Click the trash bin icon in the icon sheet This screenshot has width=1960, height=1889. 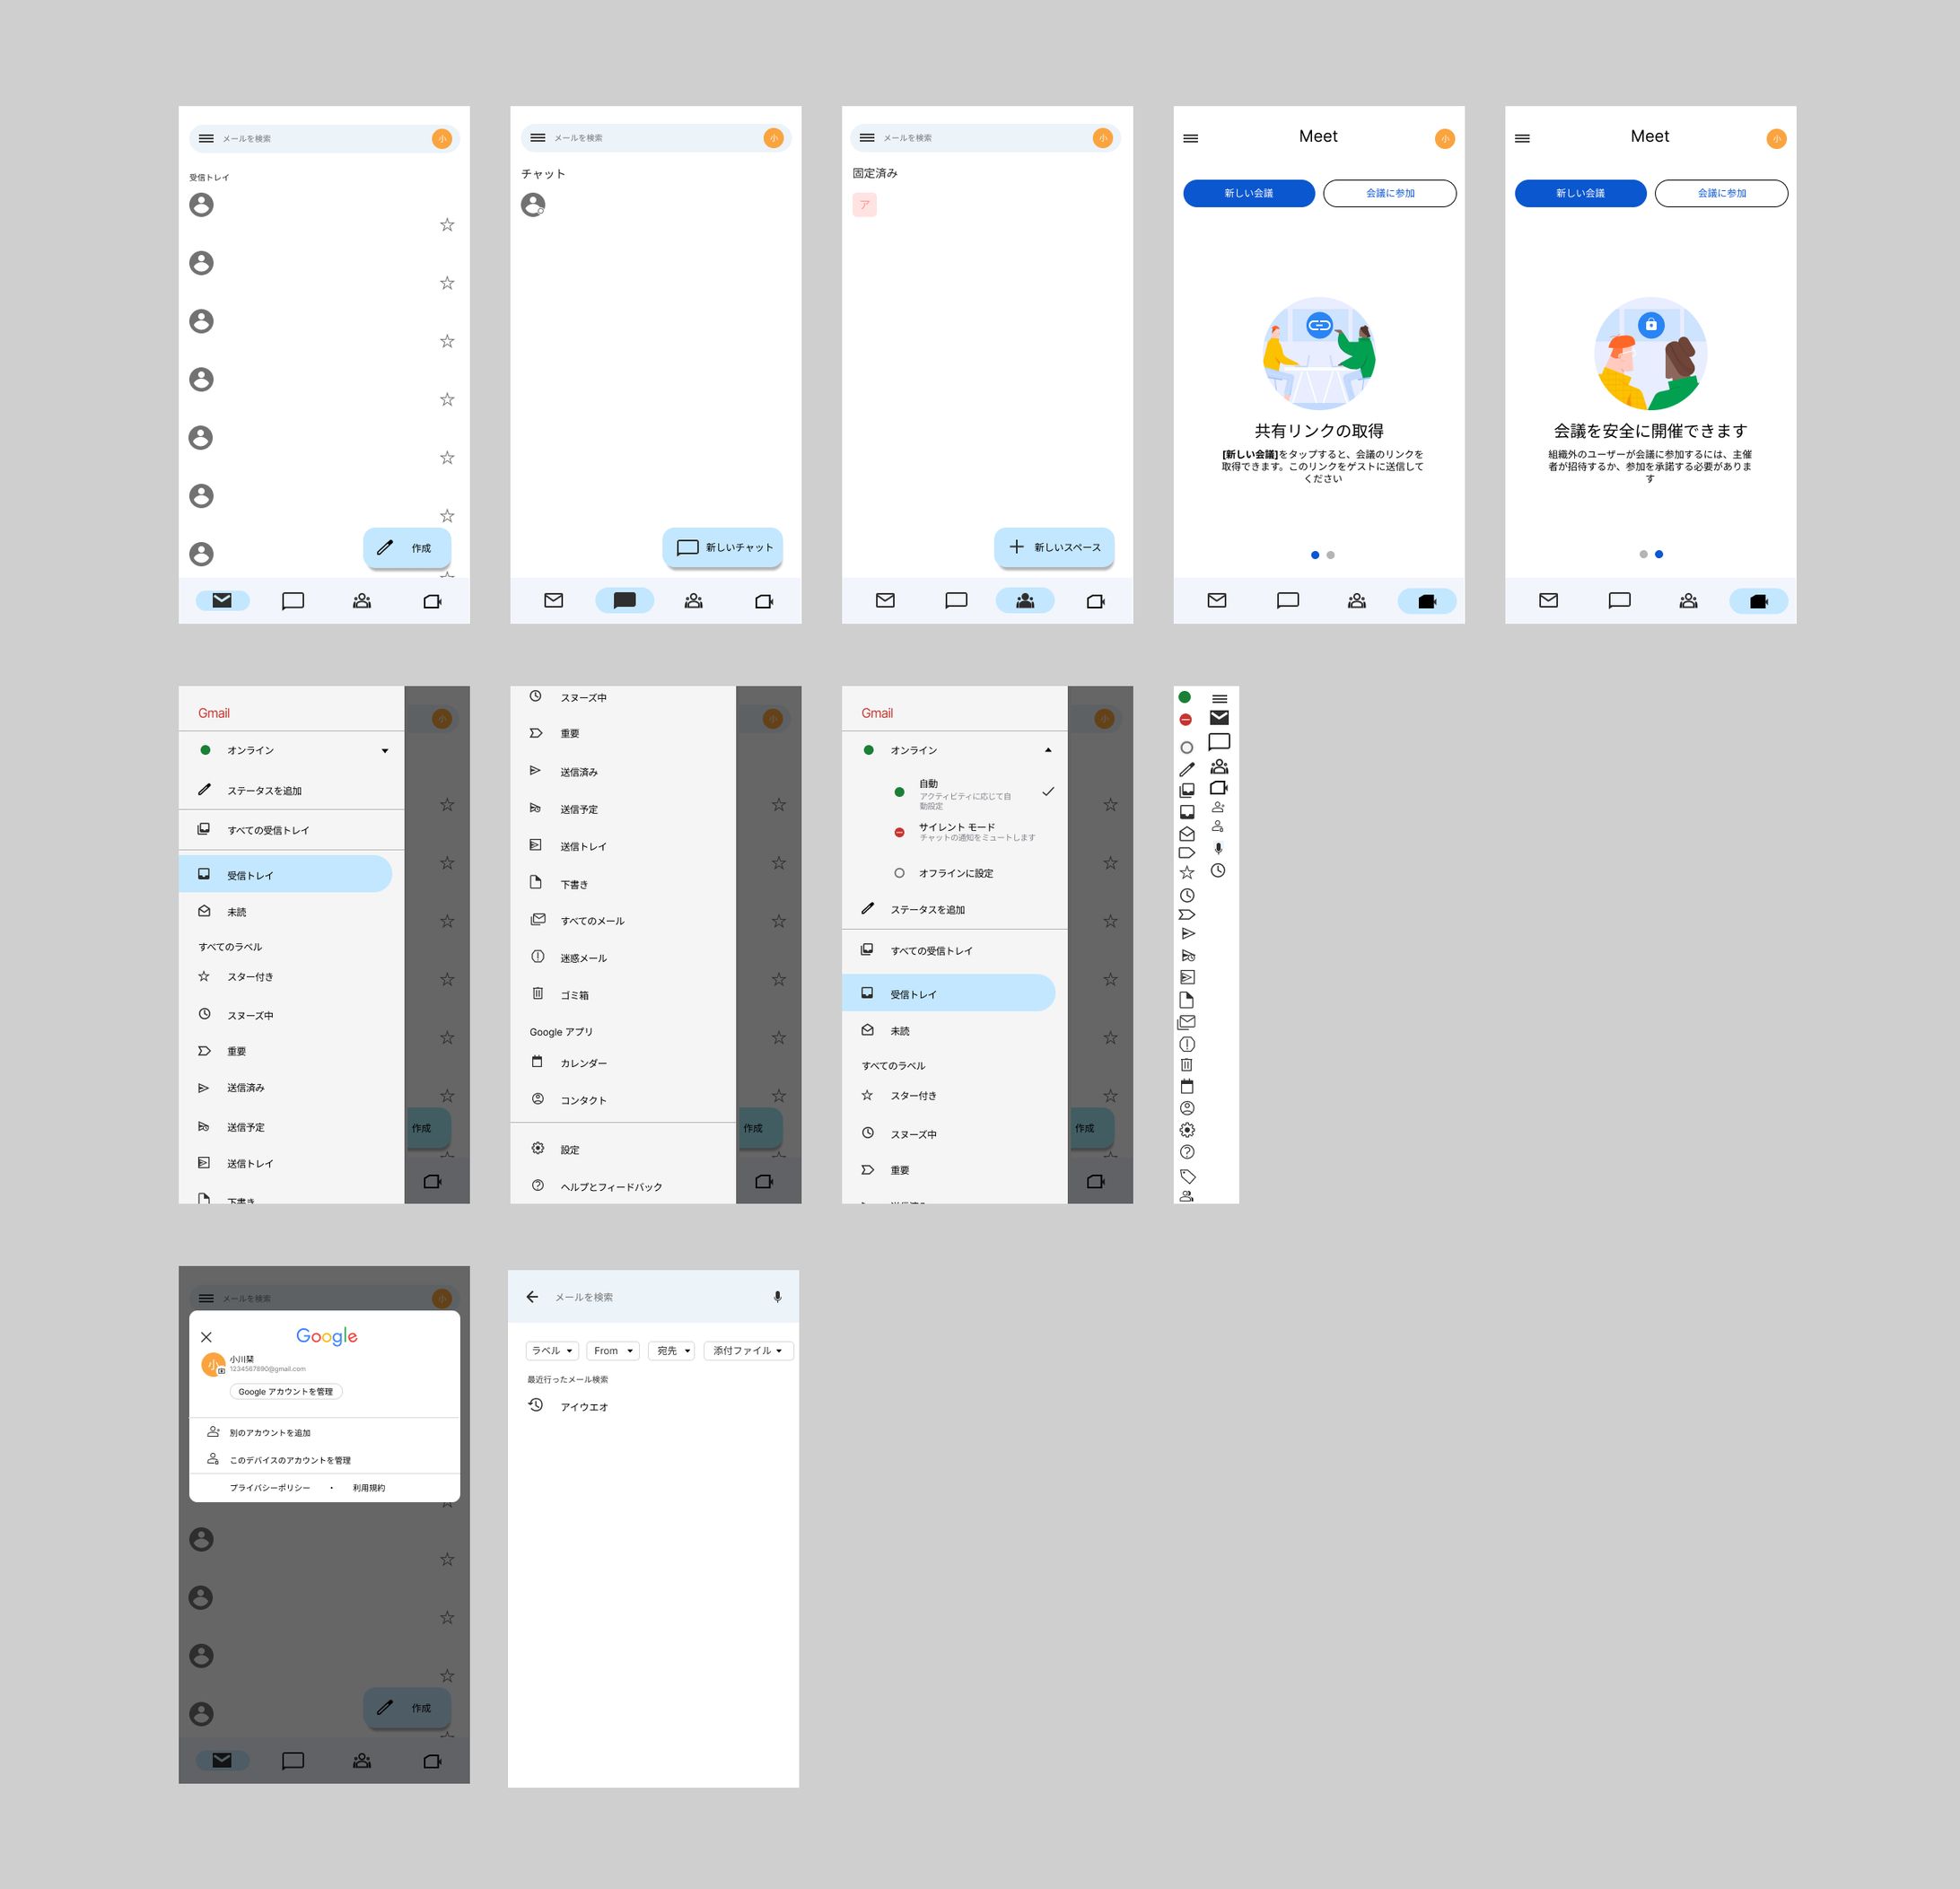[x=1187, y=1065]
